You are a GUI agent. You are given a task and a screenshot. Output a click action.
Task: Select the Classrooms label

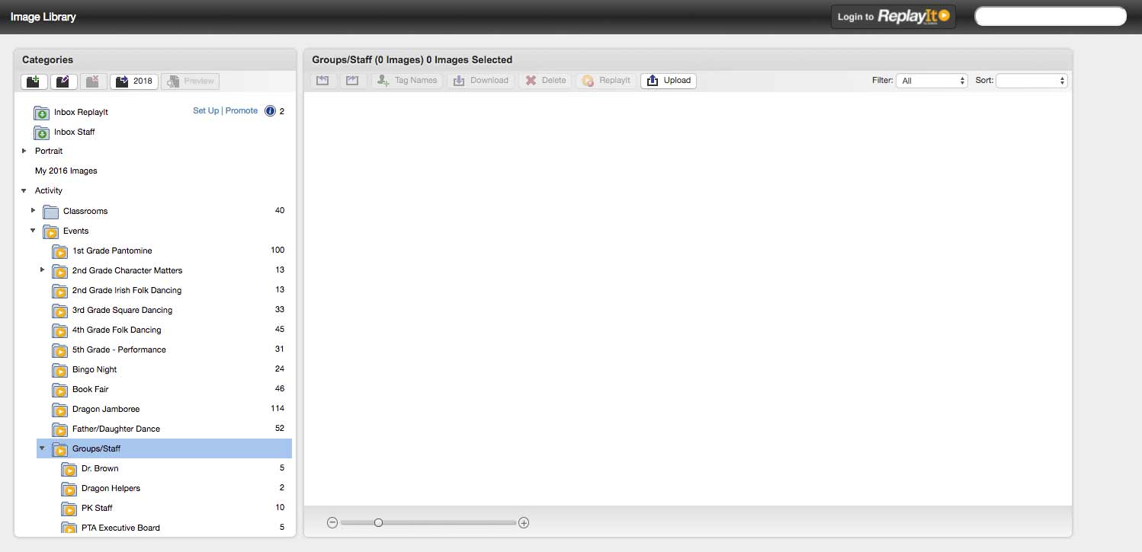click(x=85, y=211)
